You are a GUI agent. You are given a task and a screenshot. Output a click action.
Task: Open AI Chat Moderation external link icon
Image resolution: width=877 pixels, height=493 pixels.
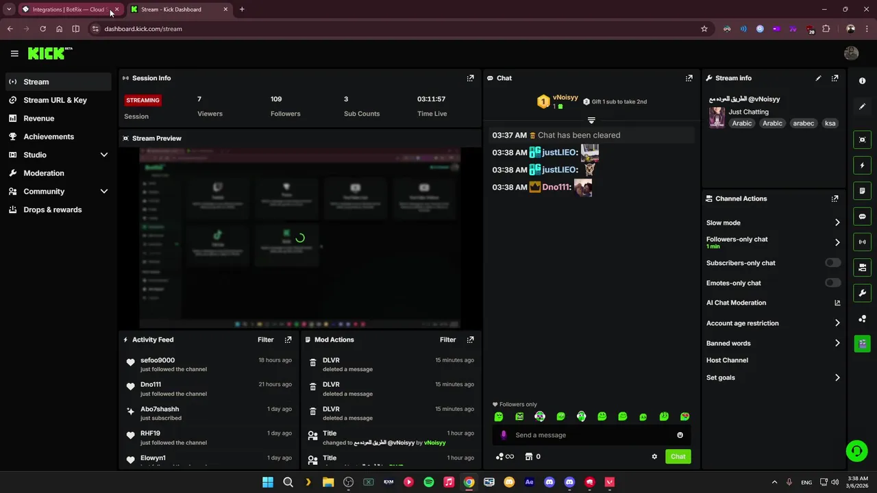click(837, 303)
